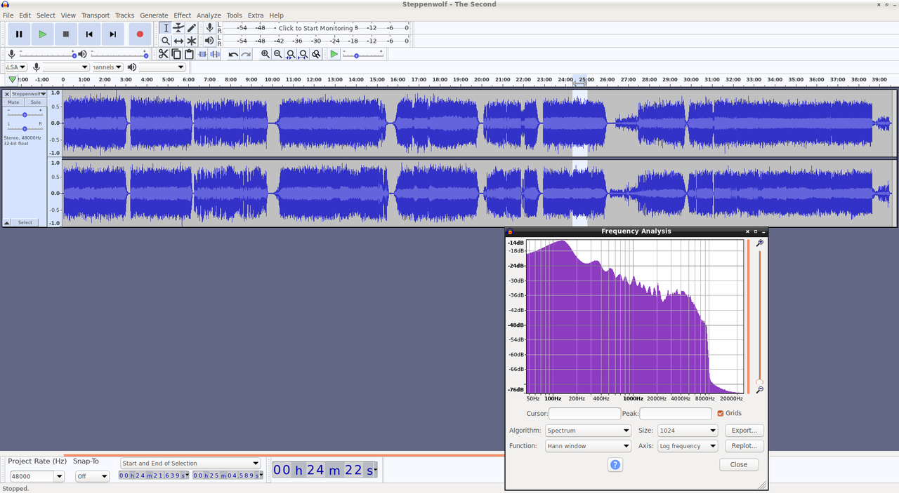Cut selection with the scissors icon

pyautogui.click(x=163, y=54)
